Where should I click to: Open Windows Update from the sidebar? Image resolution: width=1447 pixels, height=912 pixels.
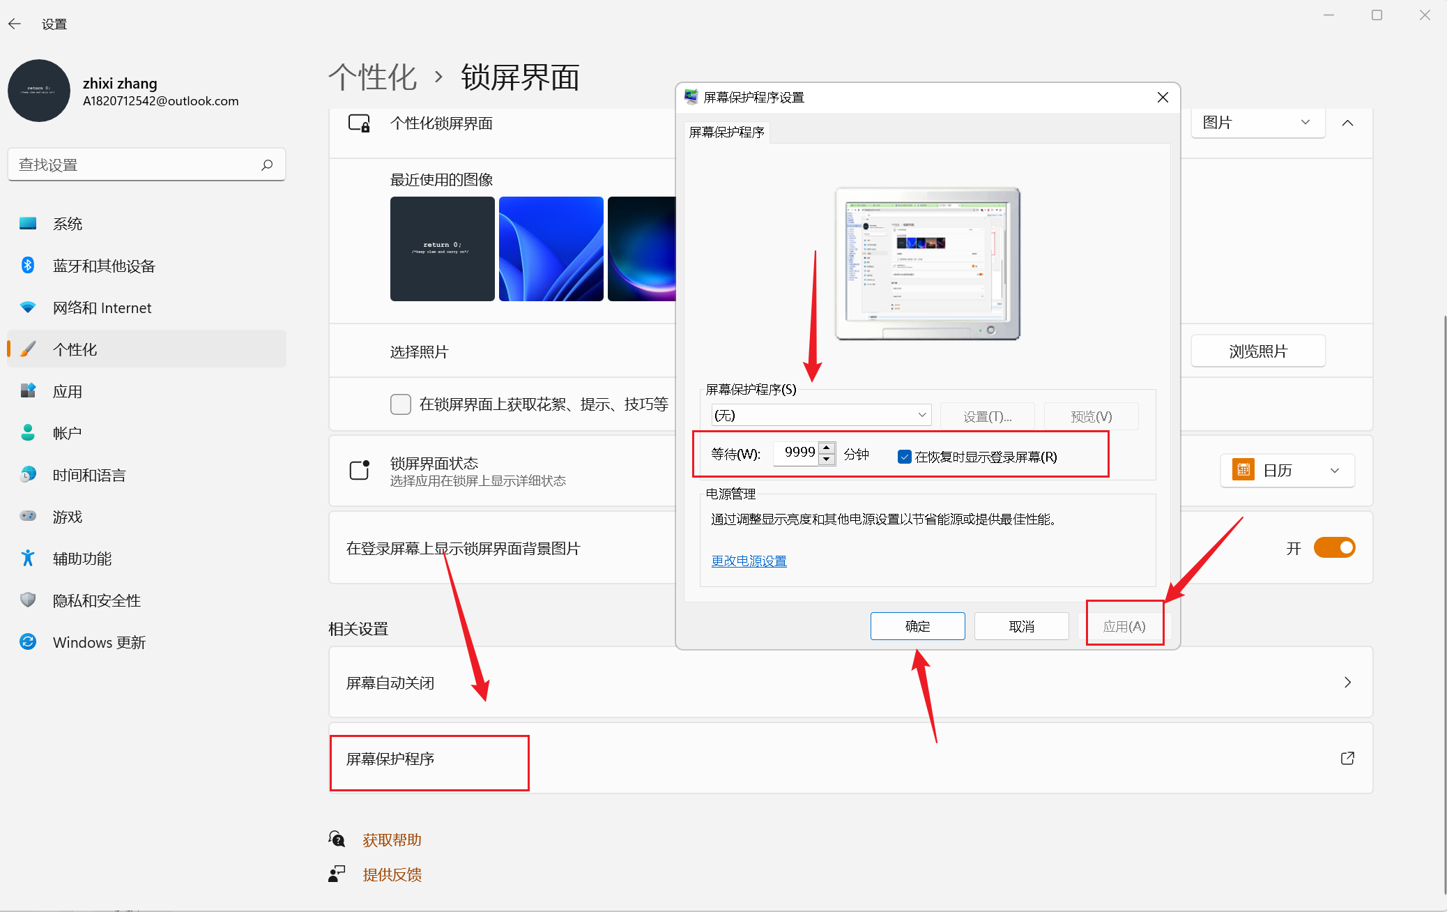[99, 642]
